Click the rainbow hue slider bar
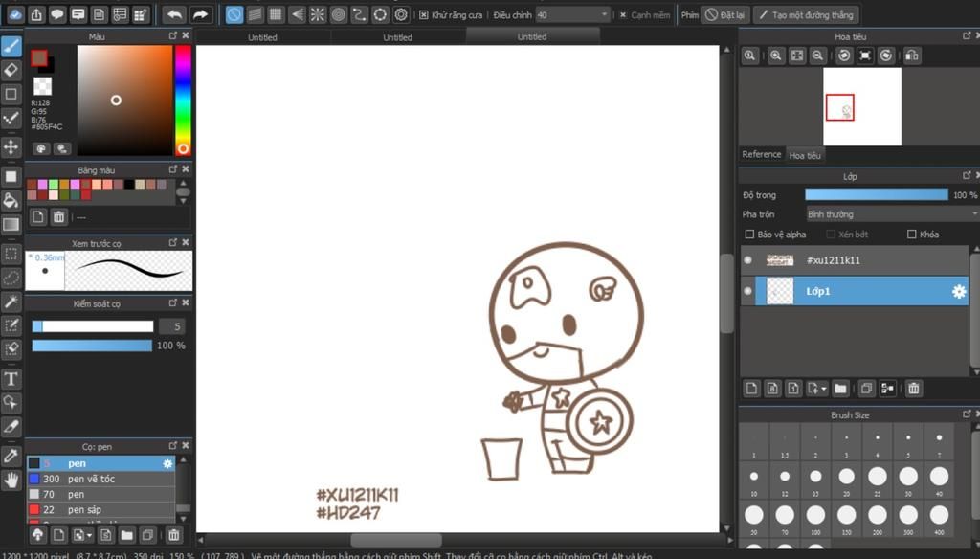 183,101
